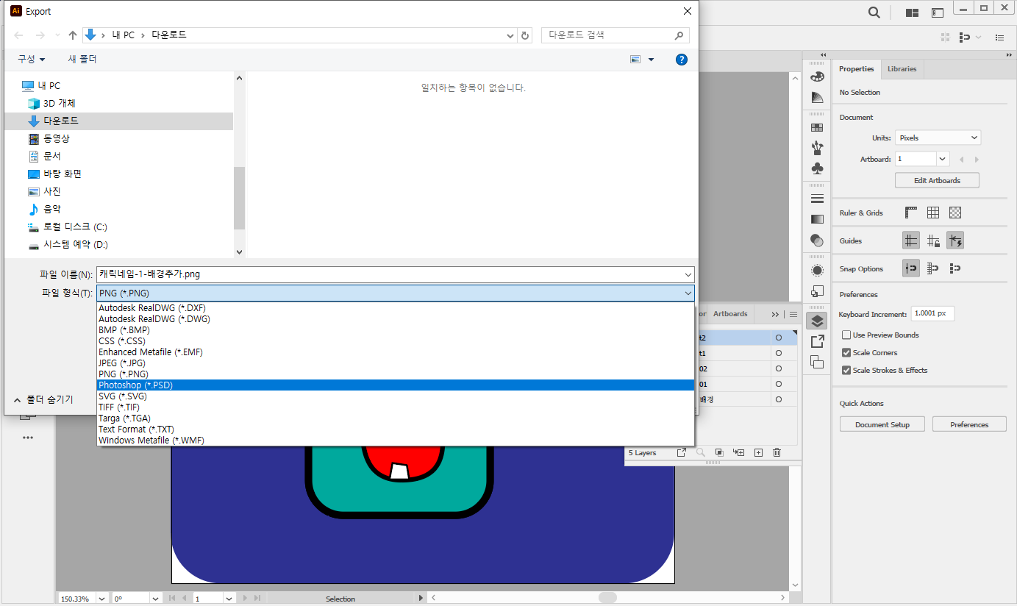Toggle show grid icon in Ruler & Grids

933,213
